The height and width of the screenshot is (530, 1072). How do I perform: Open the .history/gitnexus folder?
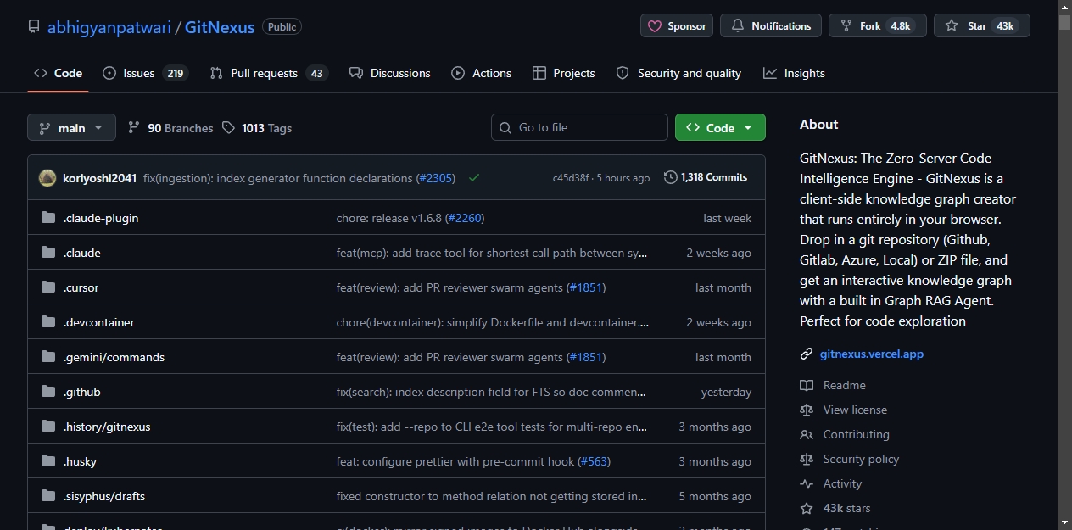(107, 427)
